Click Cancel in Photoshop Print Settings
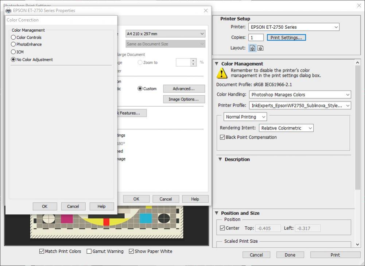365x266 pixels. 256,255
